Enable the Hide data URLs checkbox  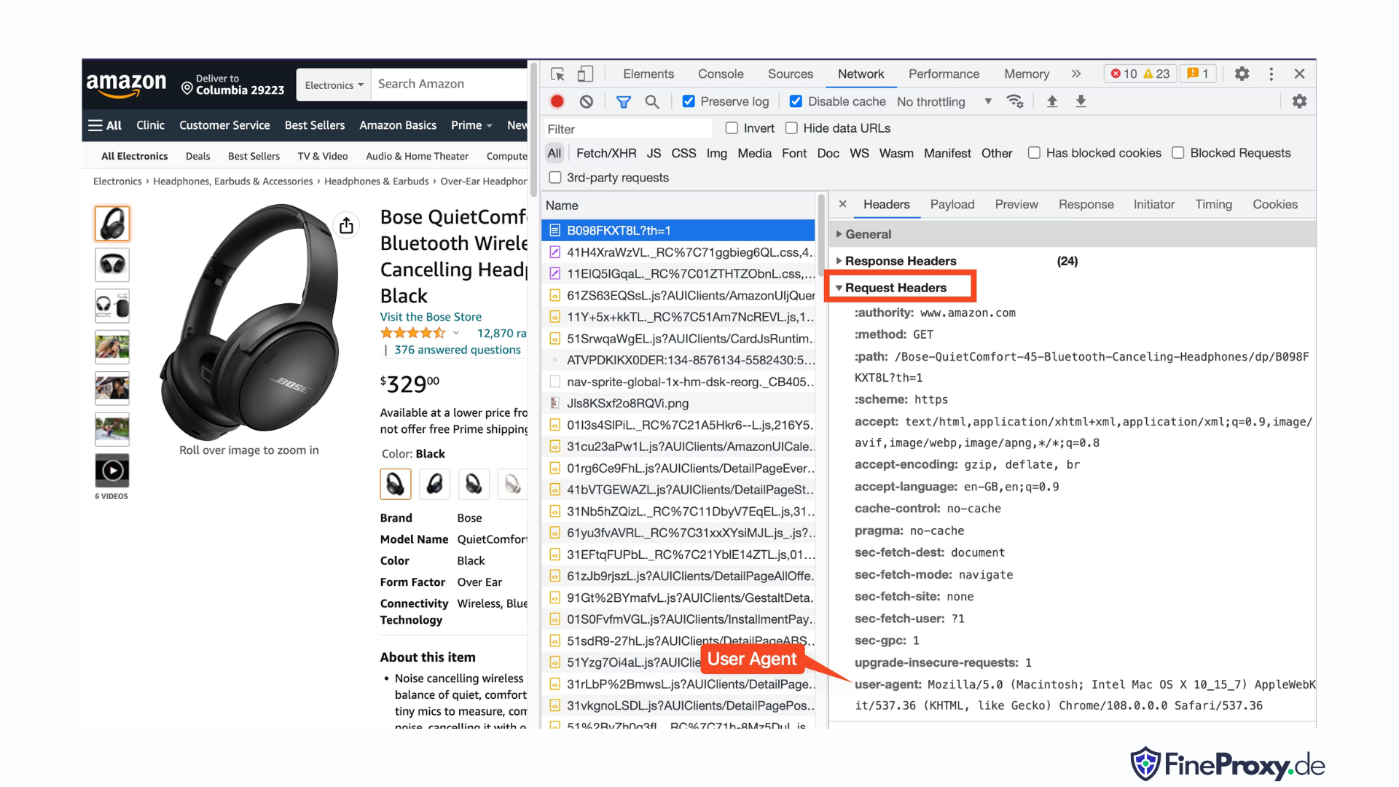click(x=791, y=128)
